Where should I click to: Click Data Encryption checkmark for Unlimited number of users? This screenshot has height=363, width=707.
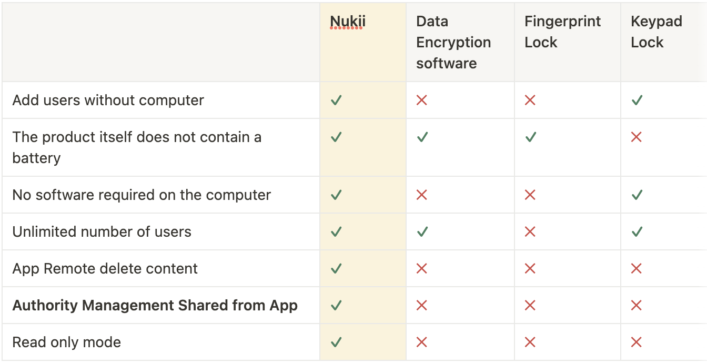[422, 231]
